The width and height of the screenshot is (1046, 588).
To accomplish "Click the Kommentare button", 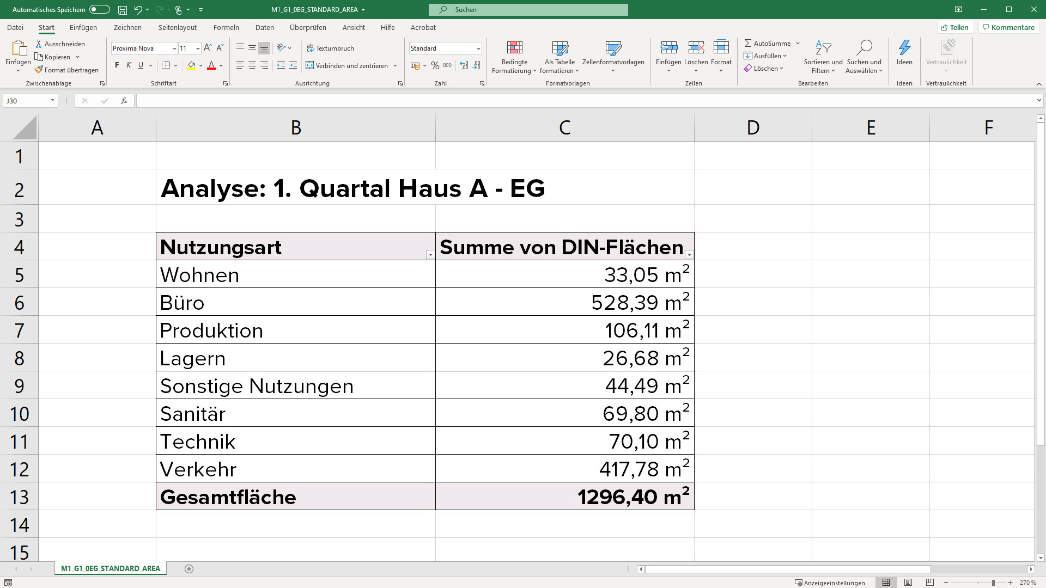I will 1008,27.
